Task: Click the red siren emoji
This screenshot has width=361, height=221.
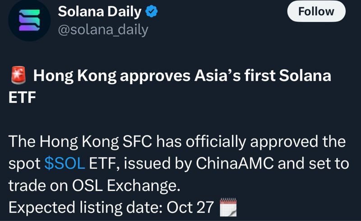Action: point(18,76)
